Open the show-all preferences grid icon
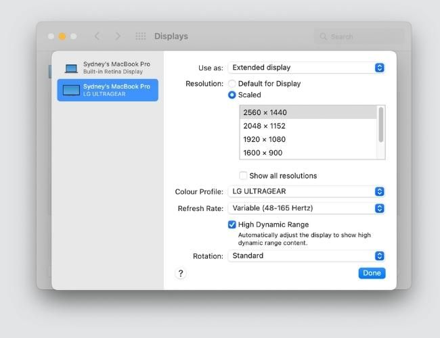This screenshot has width=440, height=338. (141, 36)
